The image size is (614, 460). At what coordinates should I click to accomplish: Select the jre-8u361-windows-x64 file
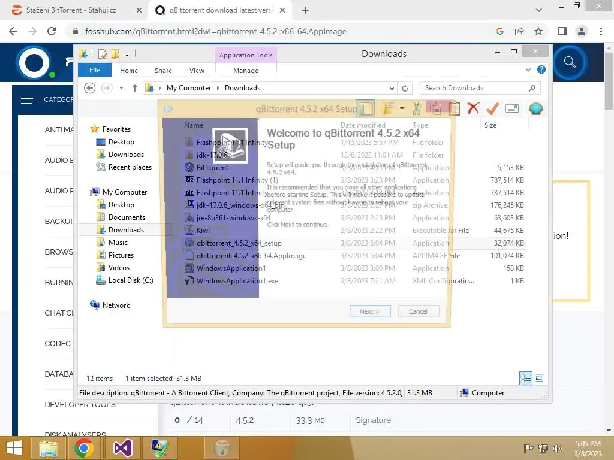coord(233,218)
